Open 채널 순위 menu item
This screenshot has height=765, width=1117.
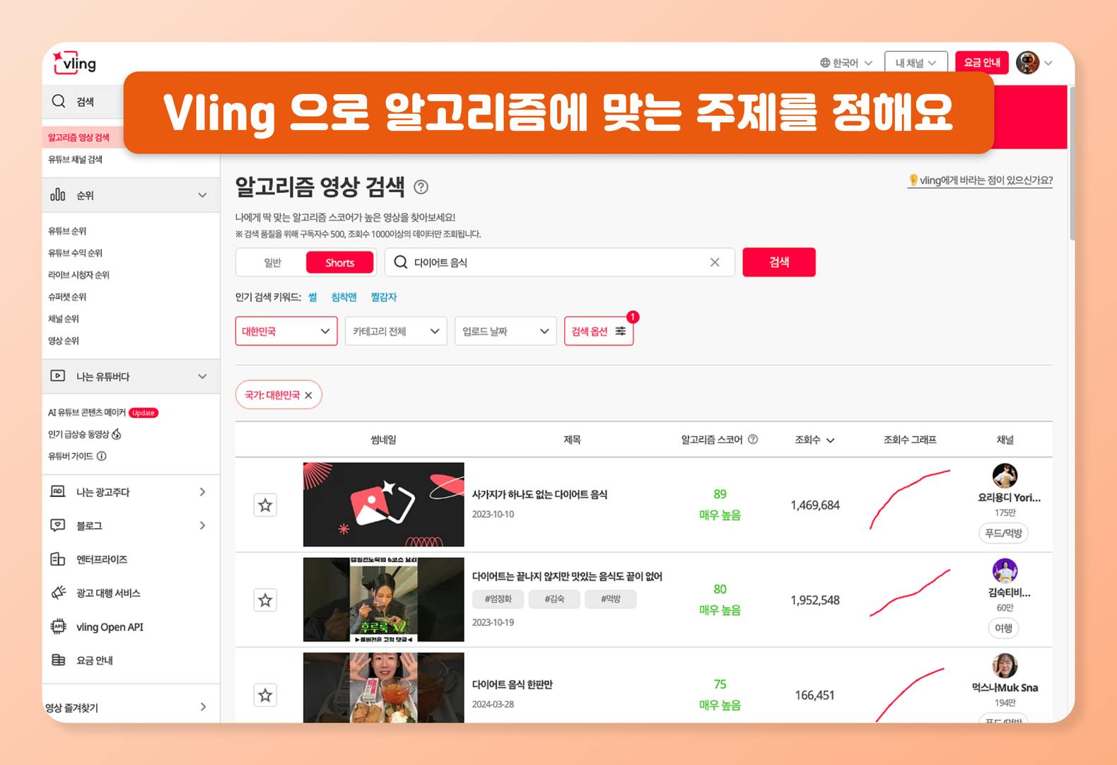tap(64, 318)
